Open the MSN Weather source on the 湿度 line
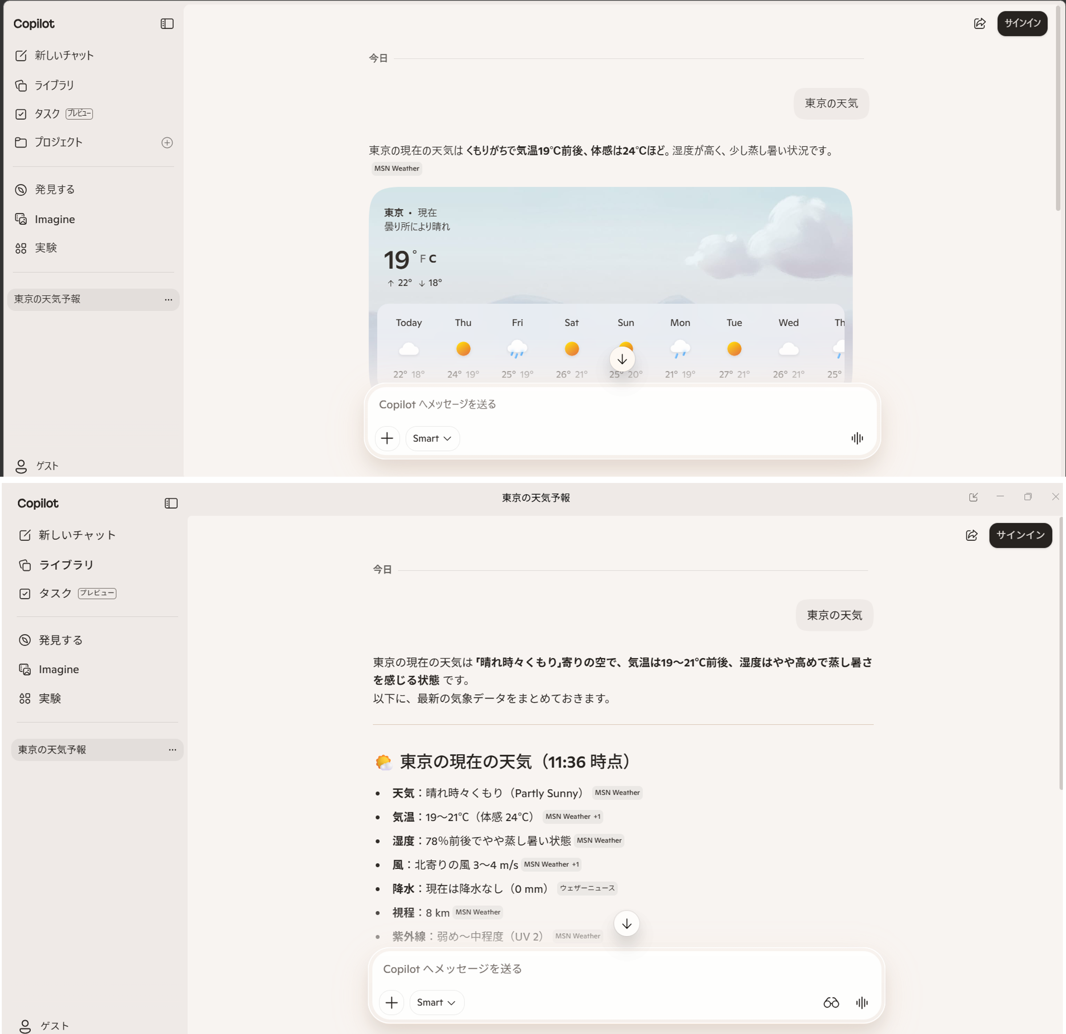 (599, 841)
